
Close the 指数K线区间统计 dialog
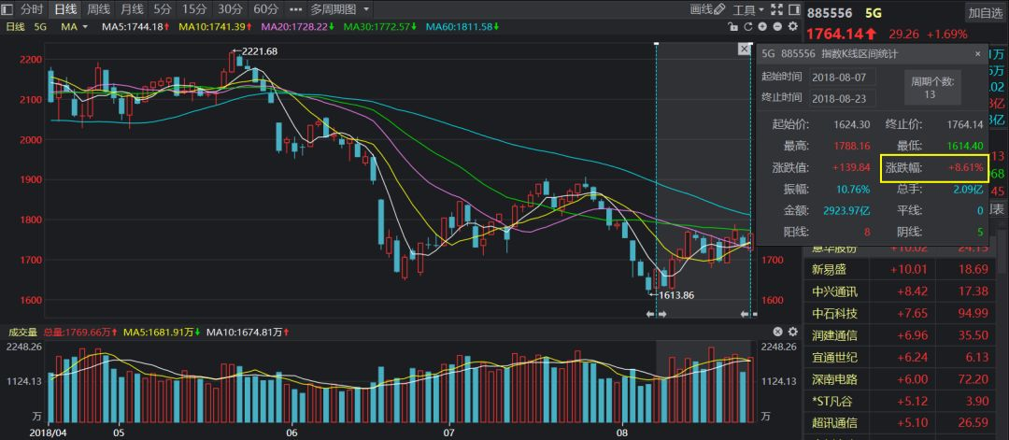point(977,54)
